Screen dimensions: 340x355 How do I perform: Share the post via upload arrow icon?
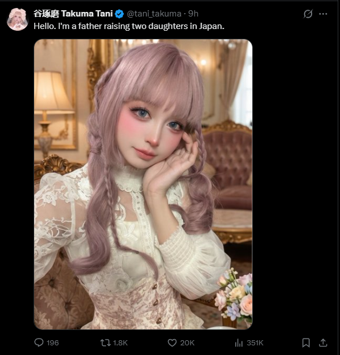323,343
